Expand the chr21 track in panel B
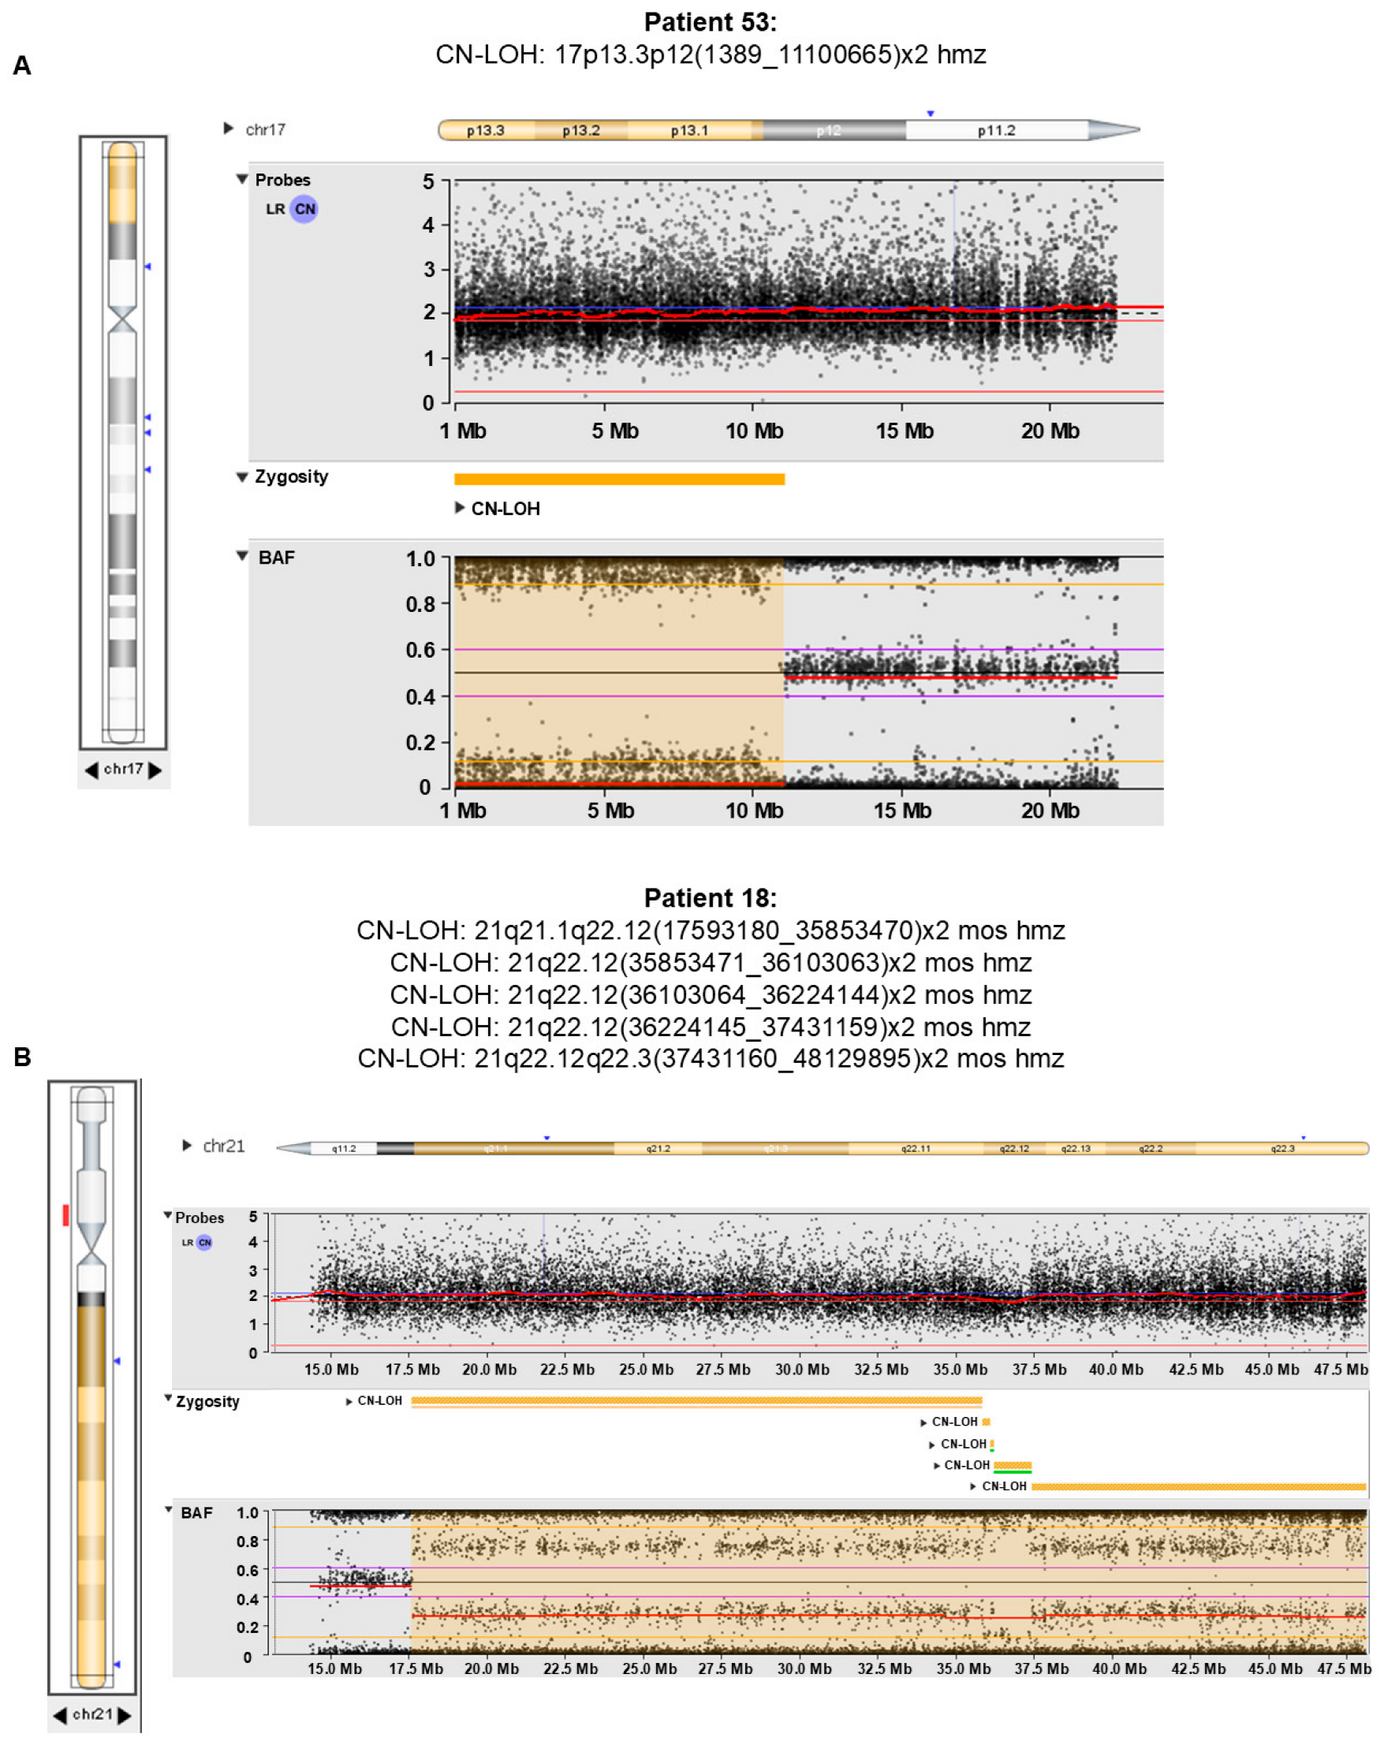Image resolution: width=1384 pixels, height=1745 pixels. 187,1145
